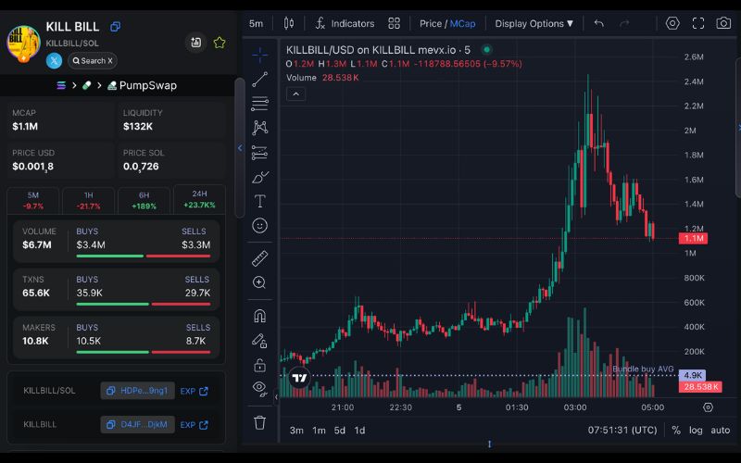Screen dimensions: 741x463
Task: Collapse the drawing toolbar side arrow
Action: (x=276, y=397)
